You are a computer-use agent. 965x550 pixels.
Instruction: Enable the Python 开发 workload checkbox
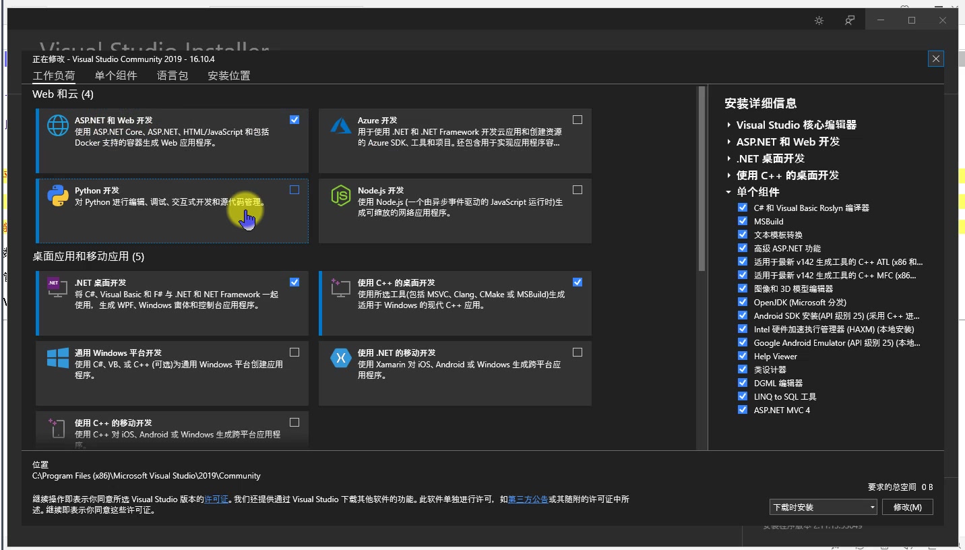(294, 189)
